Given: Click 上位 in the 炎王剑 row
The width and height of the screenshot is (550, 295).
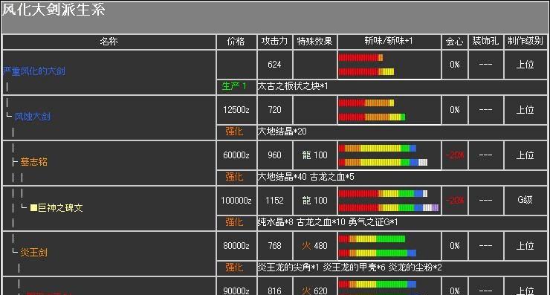Looking at the screenshot, I should tap(525, 245).
